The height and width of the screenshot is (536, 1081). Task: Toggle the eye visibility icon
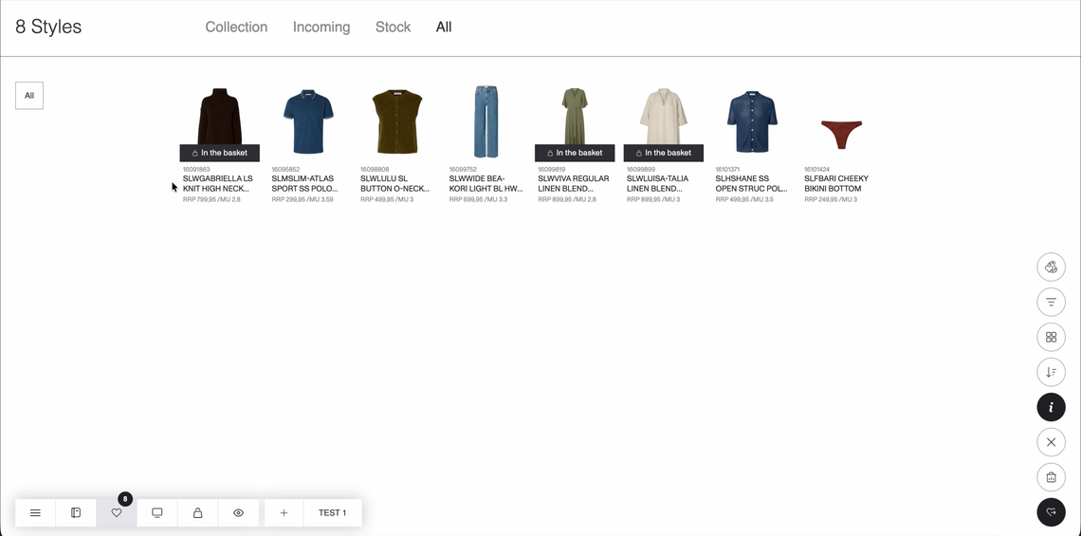click(x=239, y=513)
